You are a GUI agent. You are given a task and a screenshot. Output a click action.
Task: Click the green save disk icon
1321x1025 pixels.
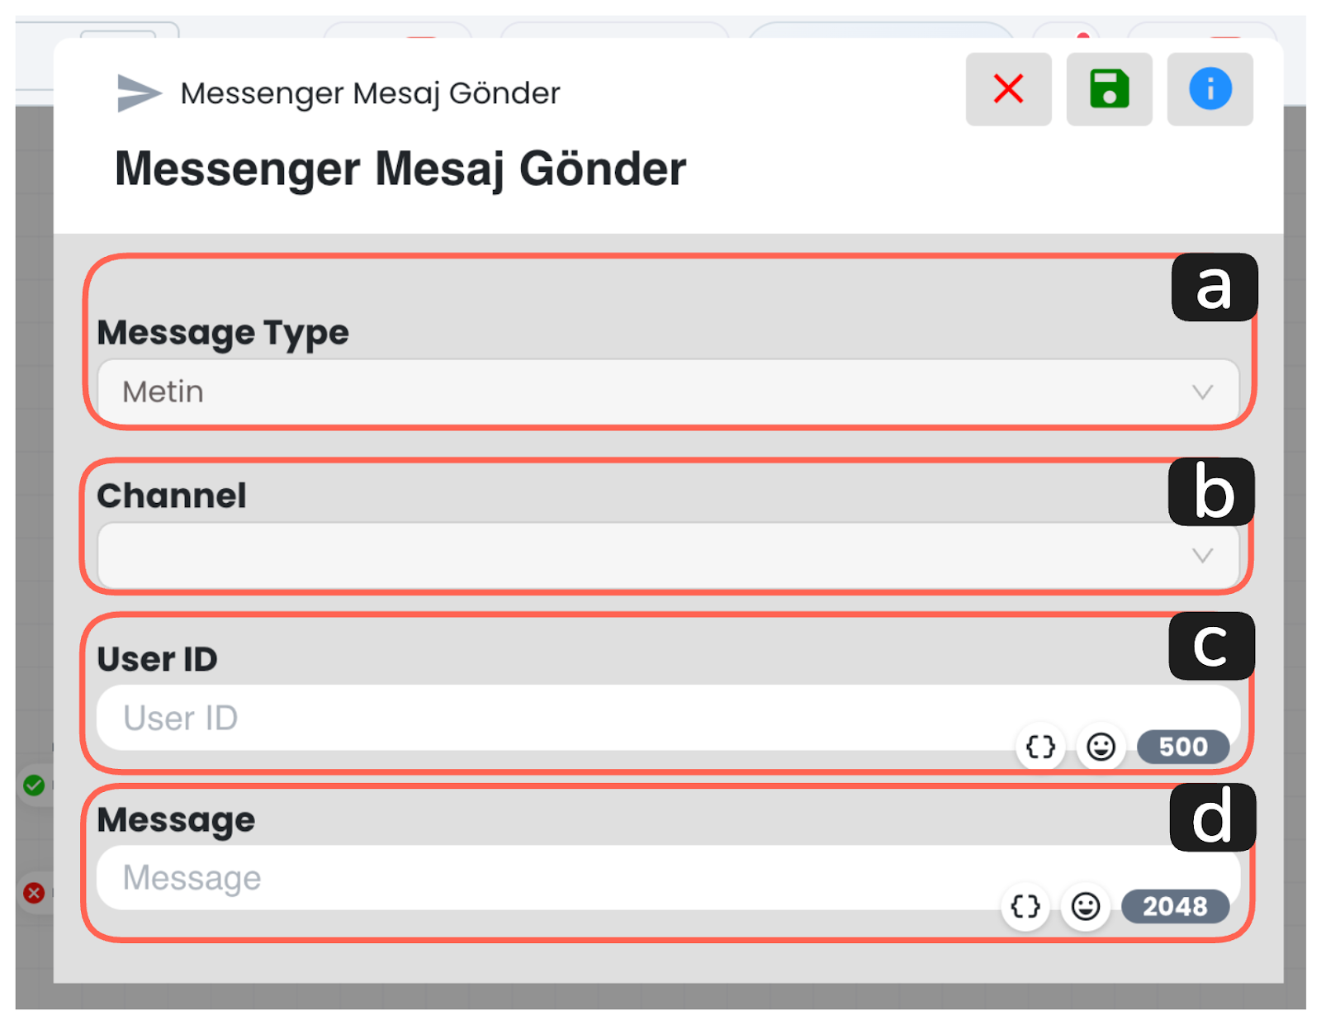click(x=1109, y=89)
